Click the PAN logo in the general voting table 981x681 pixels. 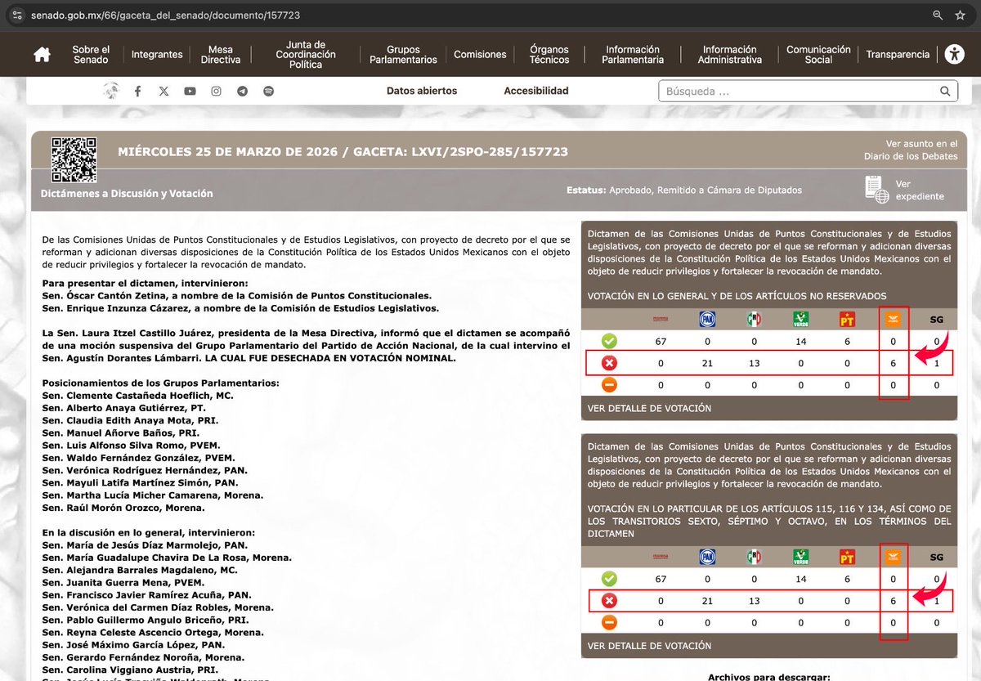point(707,319)
